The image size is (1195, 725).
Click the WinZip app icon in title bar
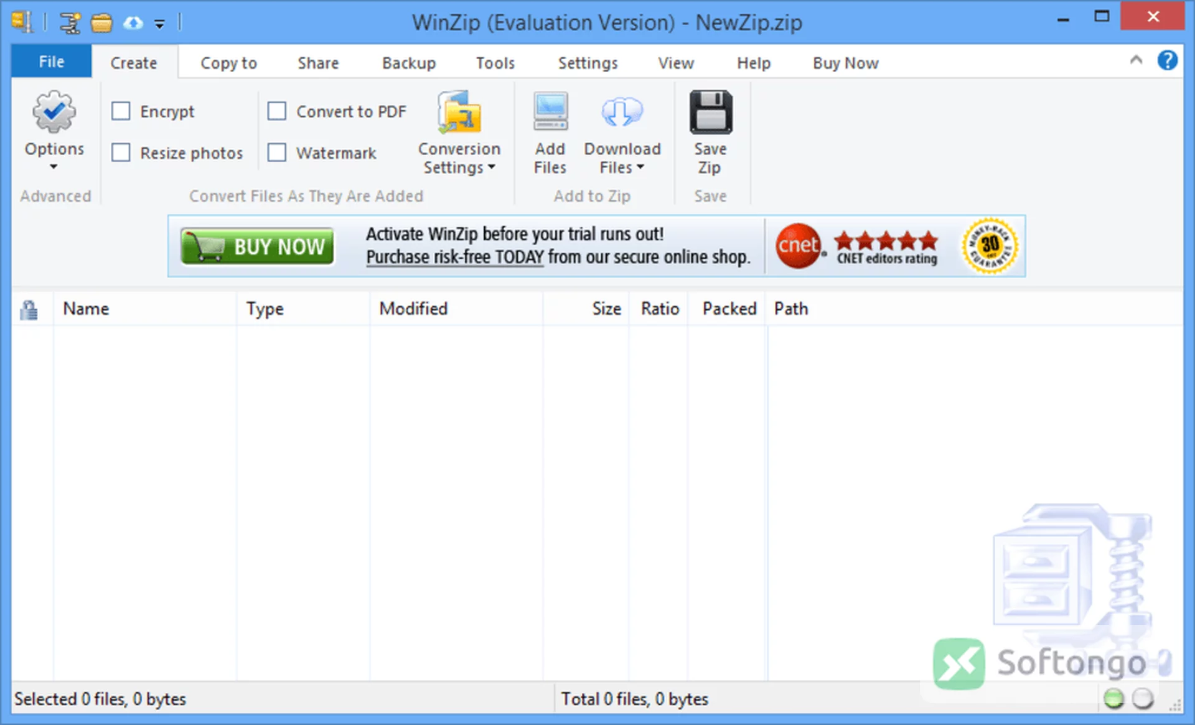[x=22, y=22]
